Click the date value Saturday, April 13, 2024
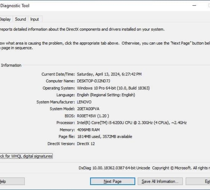The height and width of the screenshot is (190, 210). tap(109, 74)
